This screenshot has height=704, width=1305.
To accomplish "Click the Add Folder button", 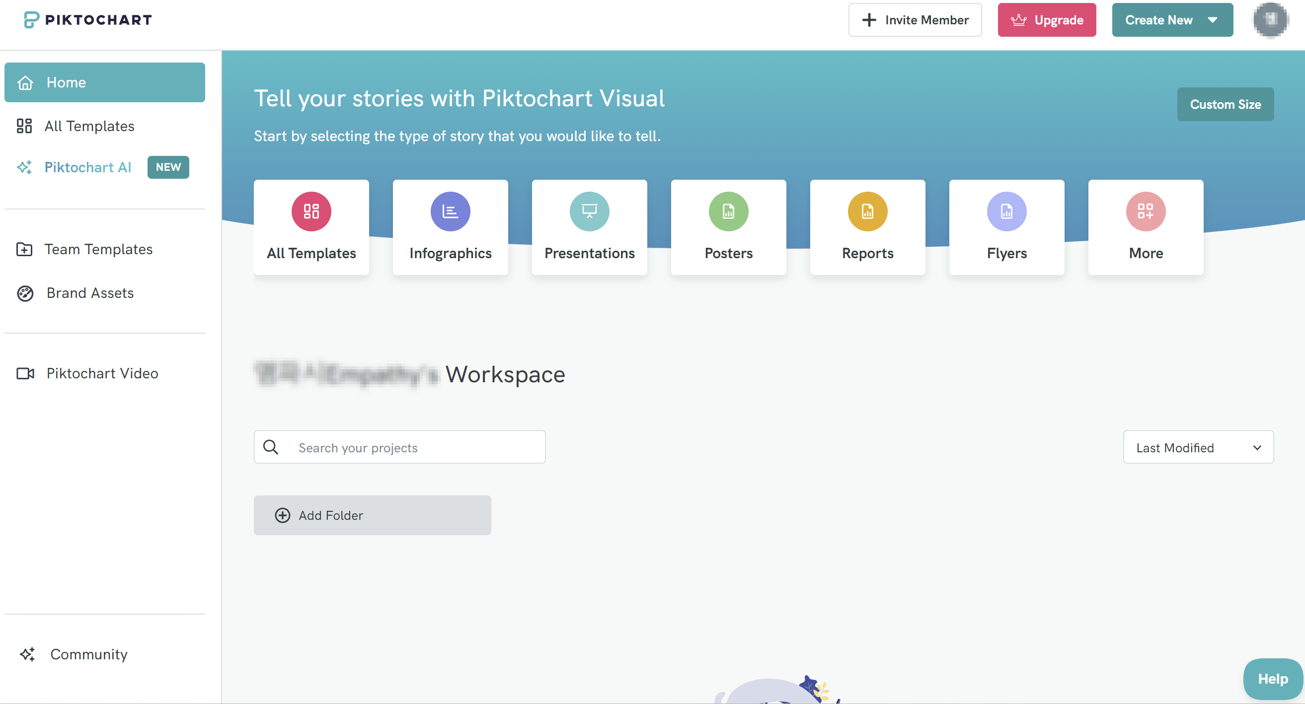I will click(x=372, y=515).
